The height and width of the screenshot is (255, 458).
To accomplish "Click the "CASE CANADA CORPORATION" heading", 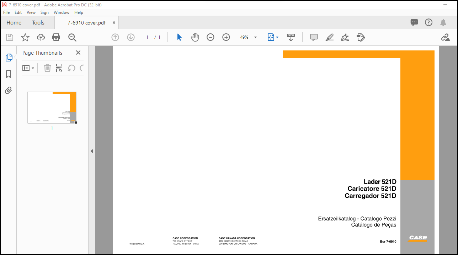I will pos(237,238).
